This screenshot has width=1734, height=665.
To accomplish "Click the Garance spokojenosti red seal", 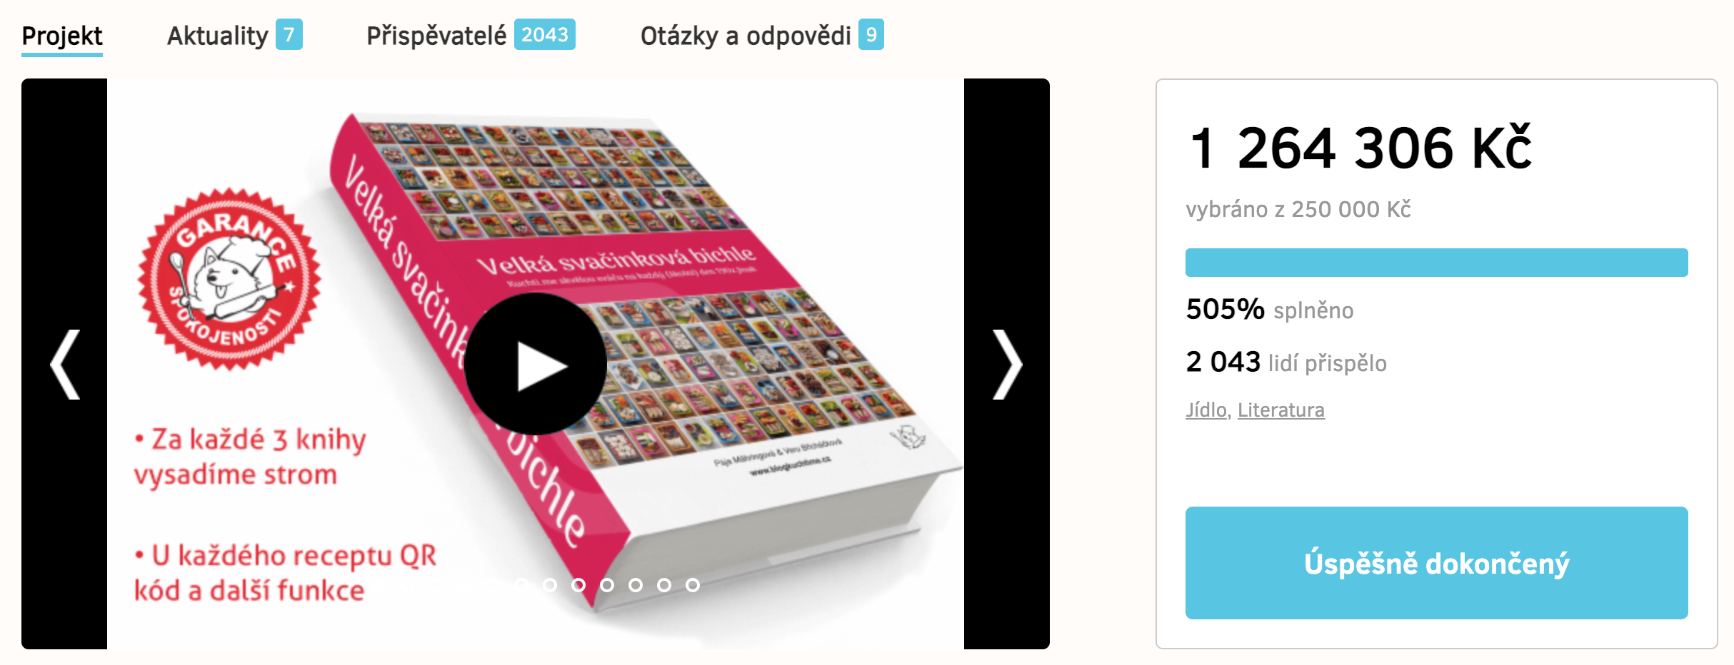I will (230, 279).
